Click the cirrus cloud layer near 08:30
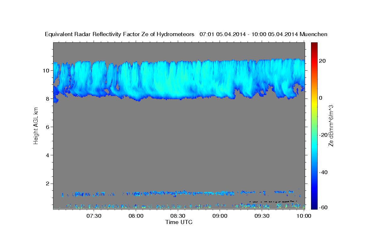Screen dimensions: 377x251 click(178, 80)
